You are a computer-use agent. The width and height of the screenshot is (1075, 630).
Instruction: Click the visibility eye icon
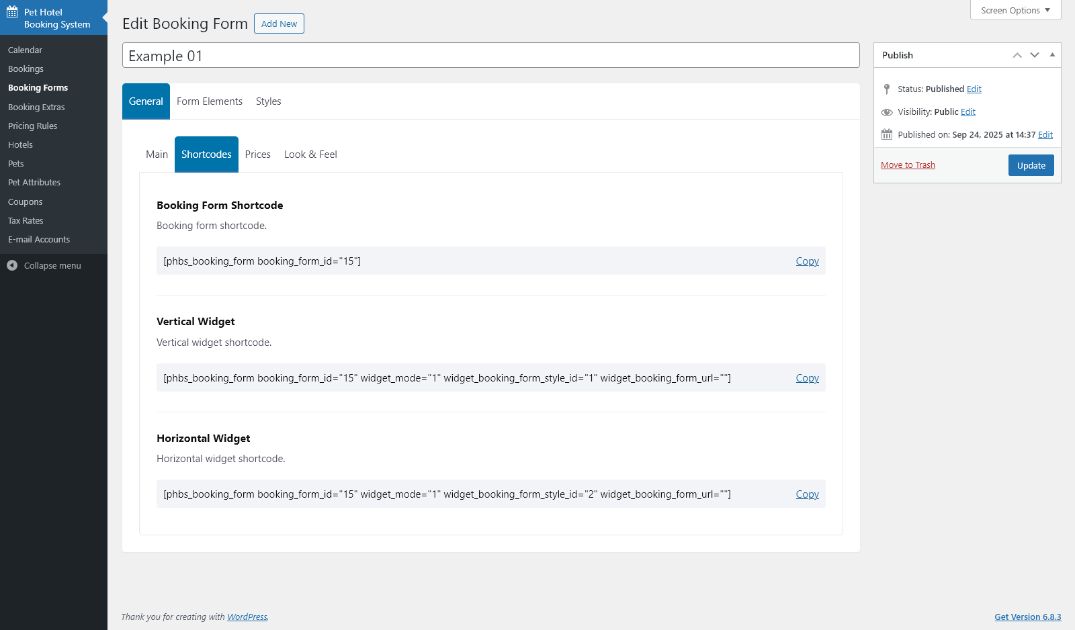pyautogui.click(x=887, y=112)
